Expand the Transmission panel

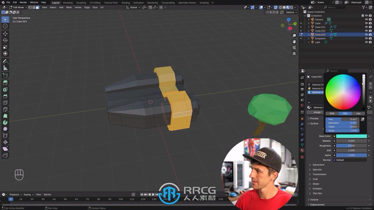coord(319,174)
